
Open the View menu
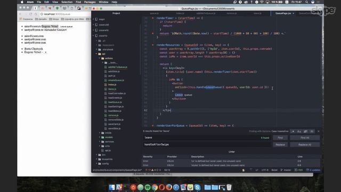pyautogui.click(x=55, y=2)
